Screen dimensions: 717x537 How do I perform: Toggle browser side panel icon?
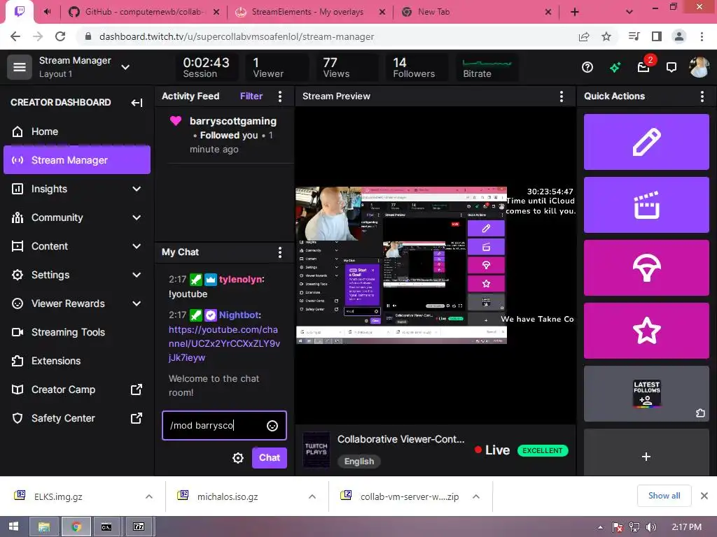coord(656,36)
